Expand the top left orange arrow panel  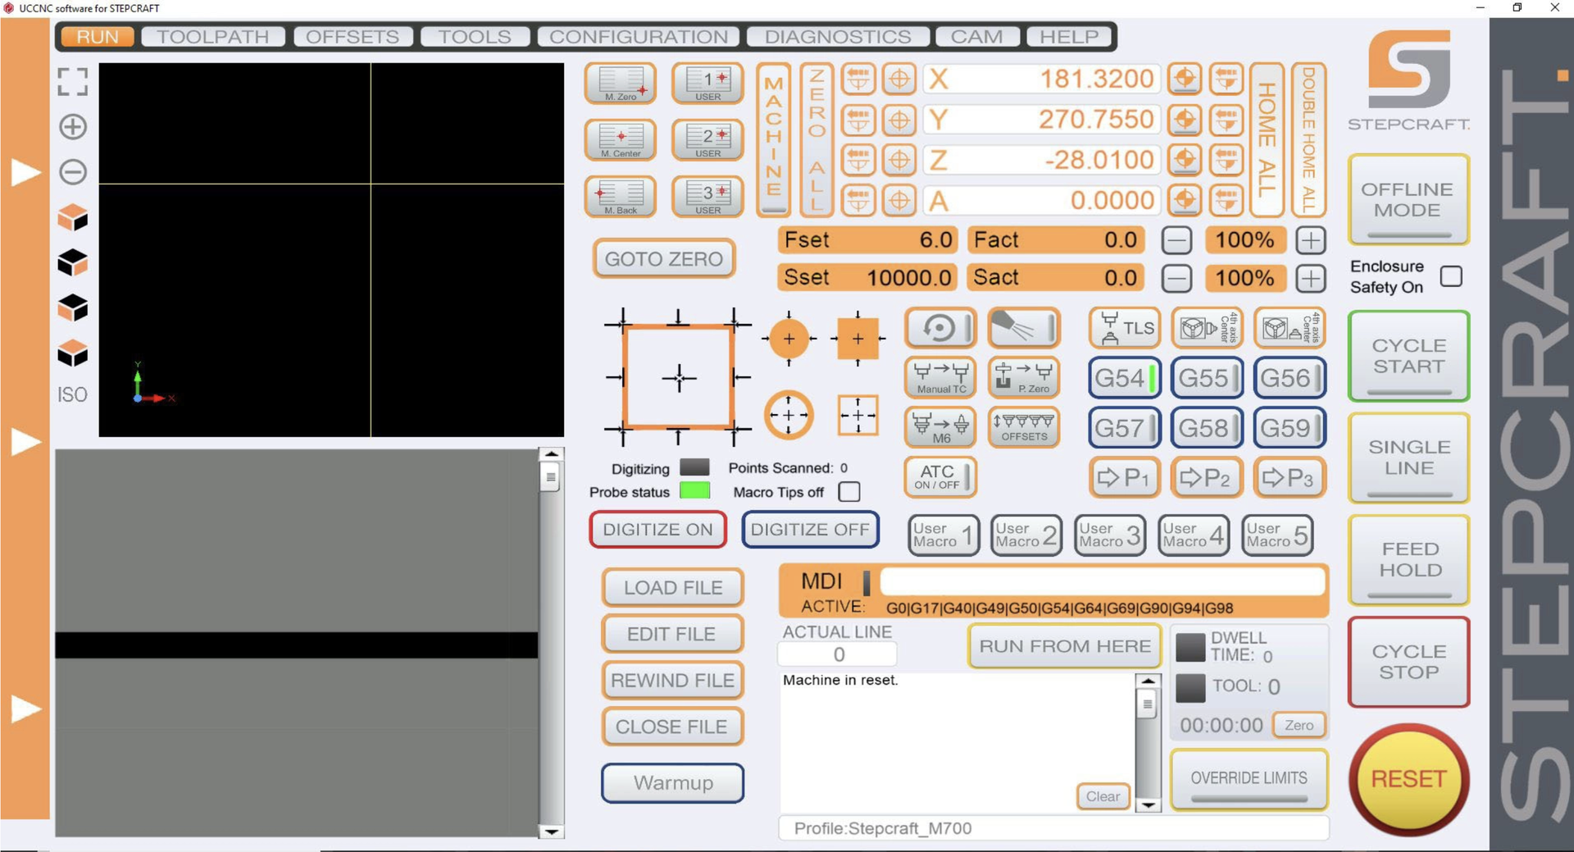(25, 172)
